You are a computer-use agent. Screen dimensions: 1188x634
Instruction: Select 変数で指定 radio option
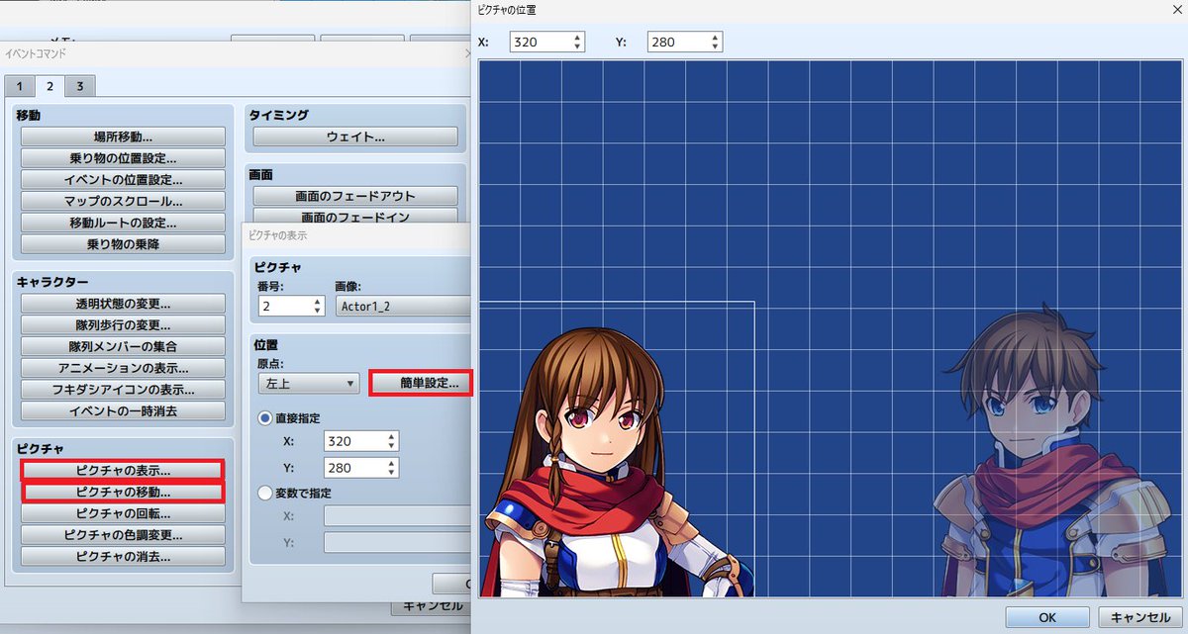click(x=264, y=492)
